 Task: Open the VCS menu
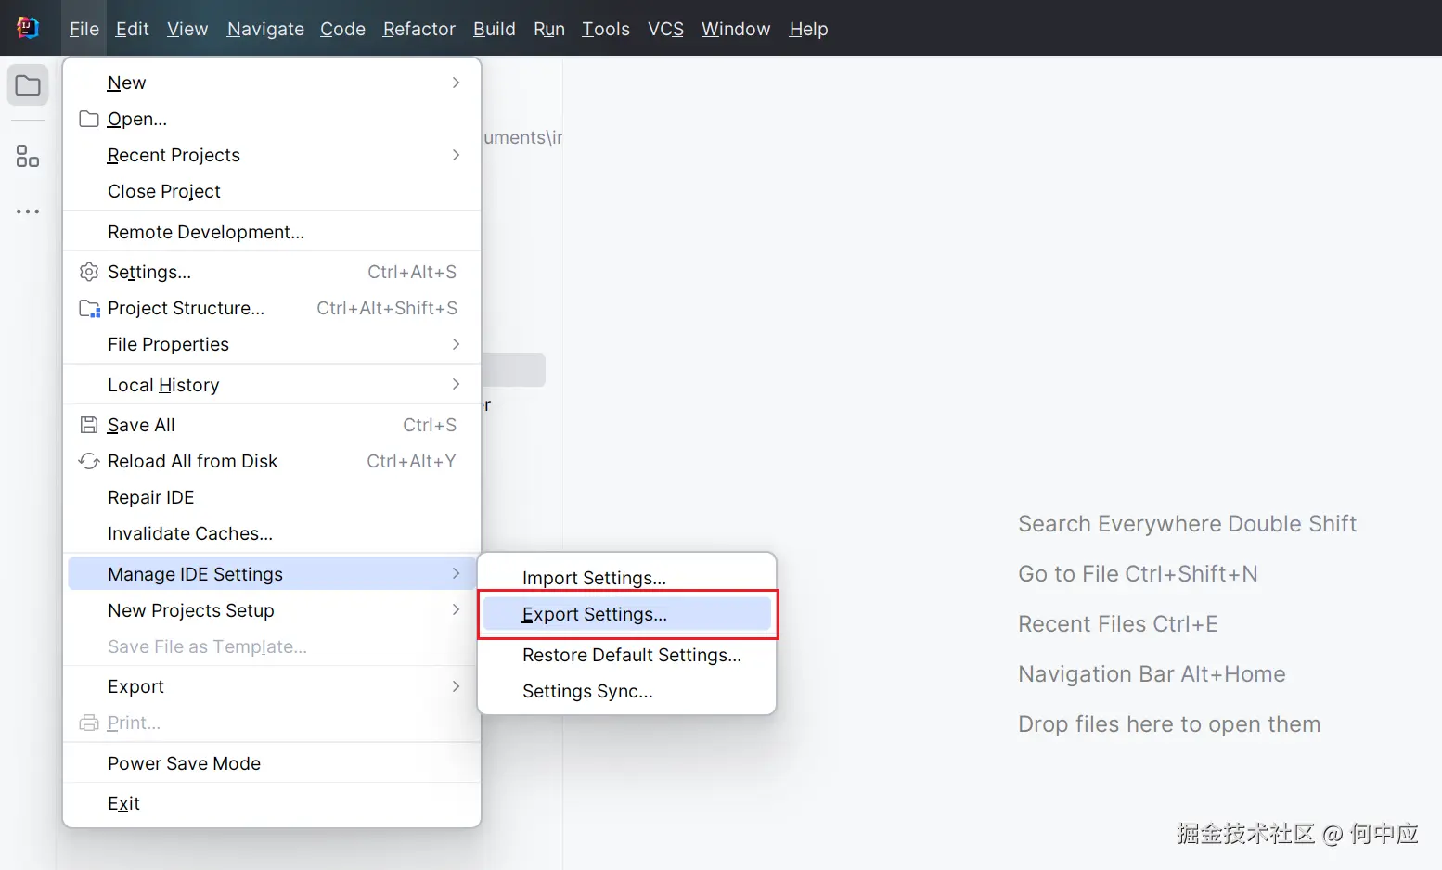pyautogui.click(x=665, y=29)
